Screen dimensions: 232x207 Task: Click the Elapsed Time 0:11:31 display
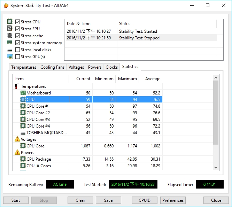[209, 184]
